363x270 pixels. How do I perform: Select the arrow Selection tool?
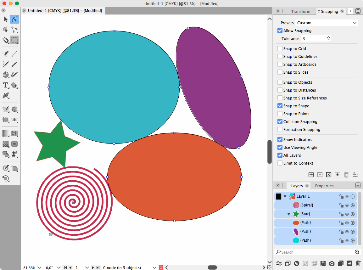pyautogui.click(x=5, y=19)
